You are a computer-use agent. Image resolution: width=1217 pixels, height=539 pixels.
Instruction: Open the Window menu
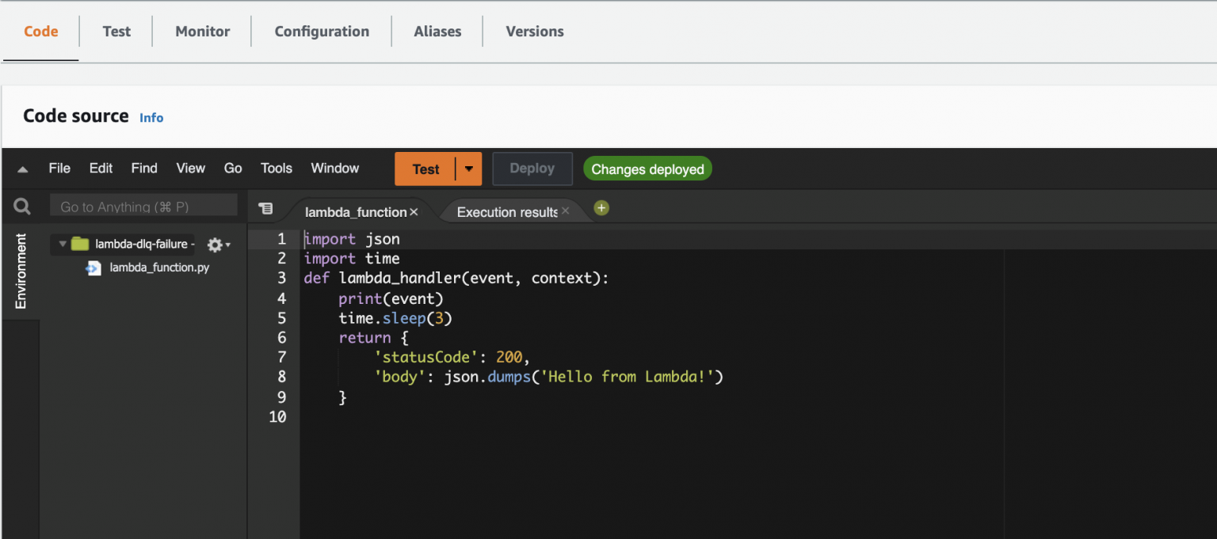tap(334, 168)
